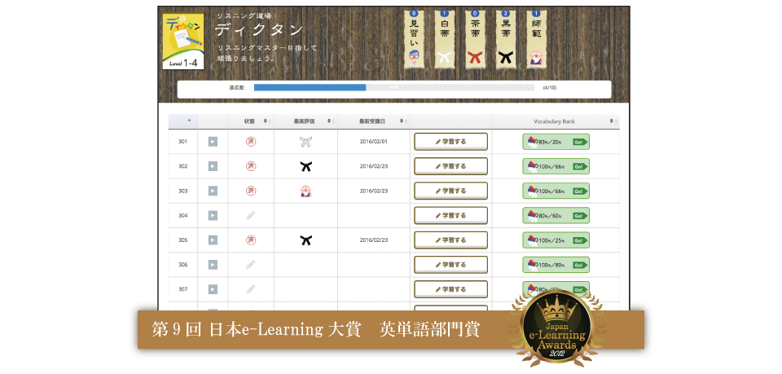
Task: Click the black belt rating icon in row 302
Action: (306, 166)
